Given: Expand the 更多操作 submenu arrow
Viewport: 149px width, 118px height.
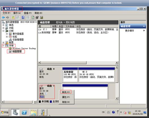Looking at the screenshot, I should 144,30.
